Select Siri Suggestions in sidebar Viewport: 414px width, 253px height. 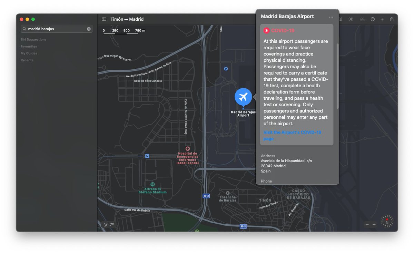click(33, 39)
